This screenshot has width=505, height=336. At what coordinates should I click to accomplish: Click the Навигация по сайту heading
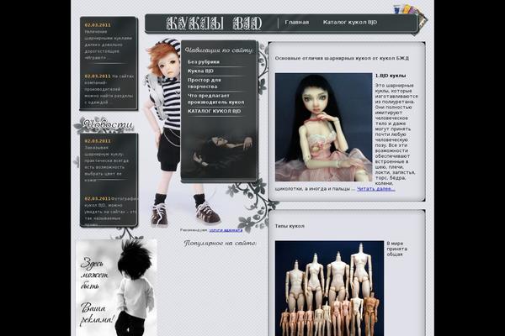pyautogui.click(x=219, y=50)
